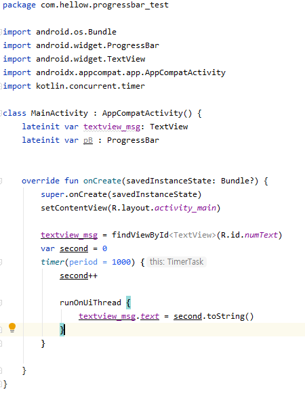The width and height of the screenshot is (305, 398).
Task: Click ProgressBar type in the pB declaration
Action: 133,140
